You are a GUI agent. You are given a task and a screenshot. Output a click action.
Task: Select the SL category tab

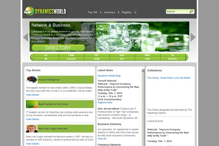173,55
